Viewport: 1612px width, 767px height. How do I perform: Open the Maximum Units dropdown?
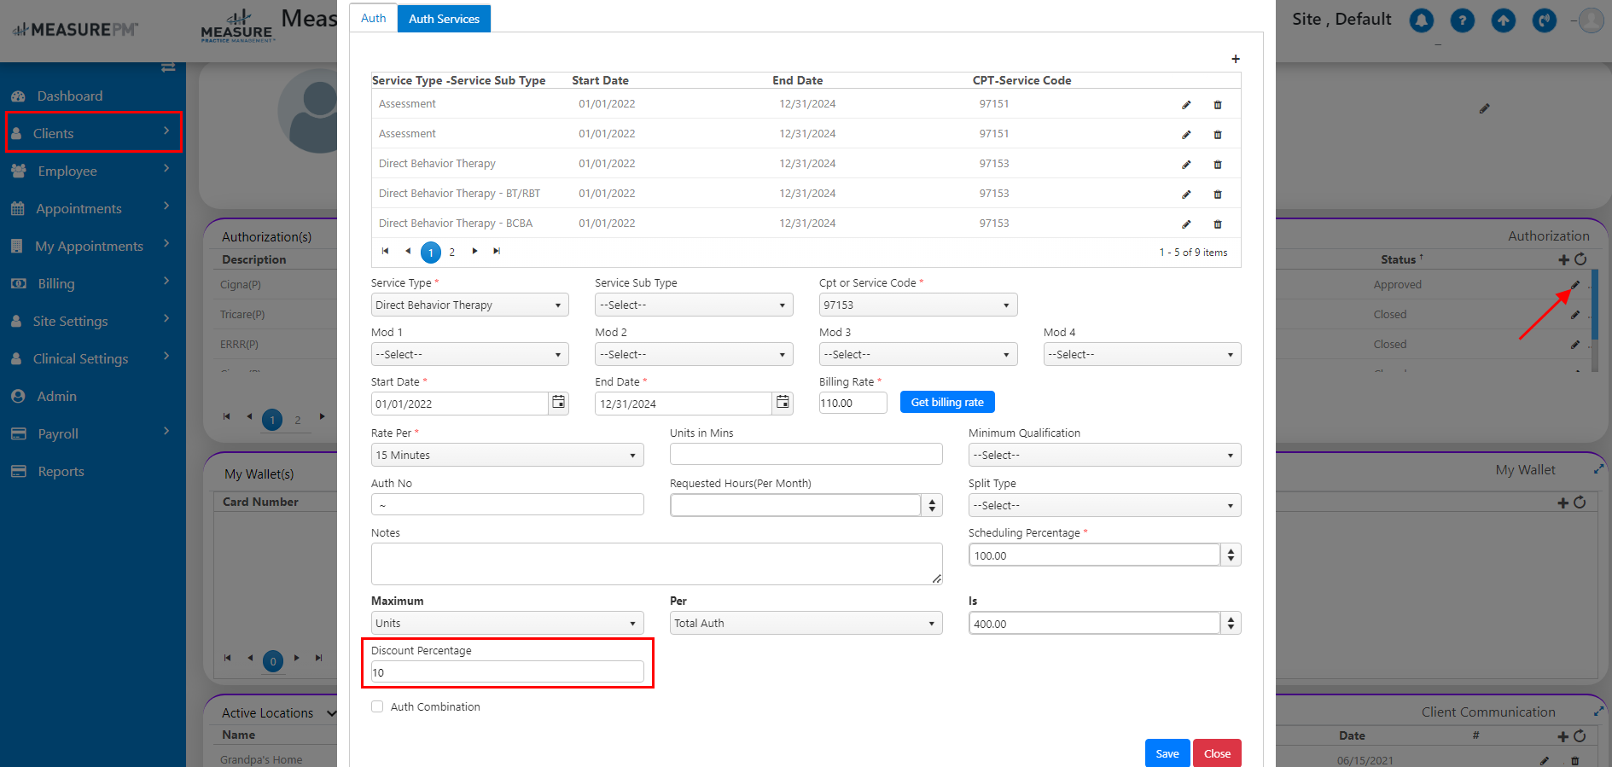point(507,623)
